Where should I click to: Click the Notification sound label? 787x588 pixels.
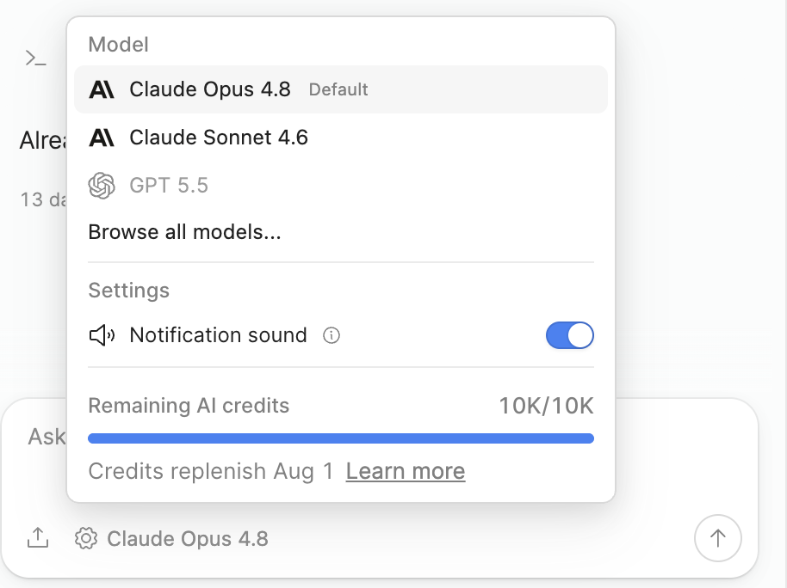click(219, 335)
